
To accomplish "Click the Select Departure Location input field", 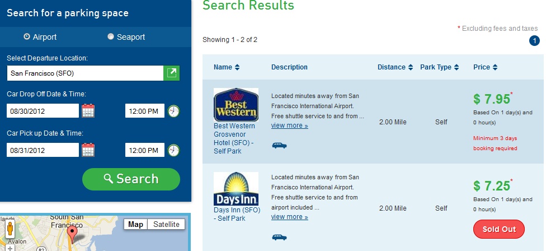I will click(85, 73).
